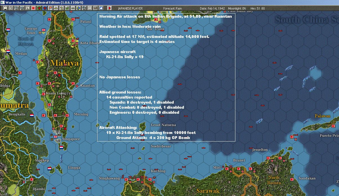Click '14 casualties reported' in the combat report
Screen dimensions: 339x196
click(129, 97)
